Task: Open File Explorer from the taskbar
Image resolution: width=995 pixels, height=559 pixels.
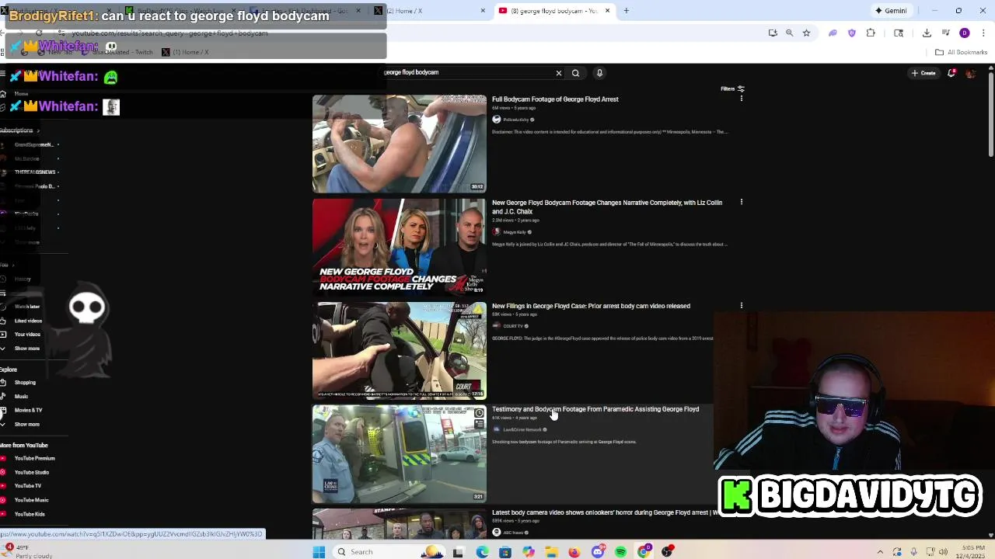Action: coord(551,552)
